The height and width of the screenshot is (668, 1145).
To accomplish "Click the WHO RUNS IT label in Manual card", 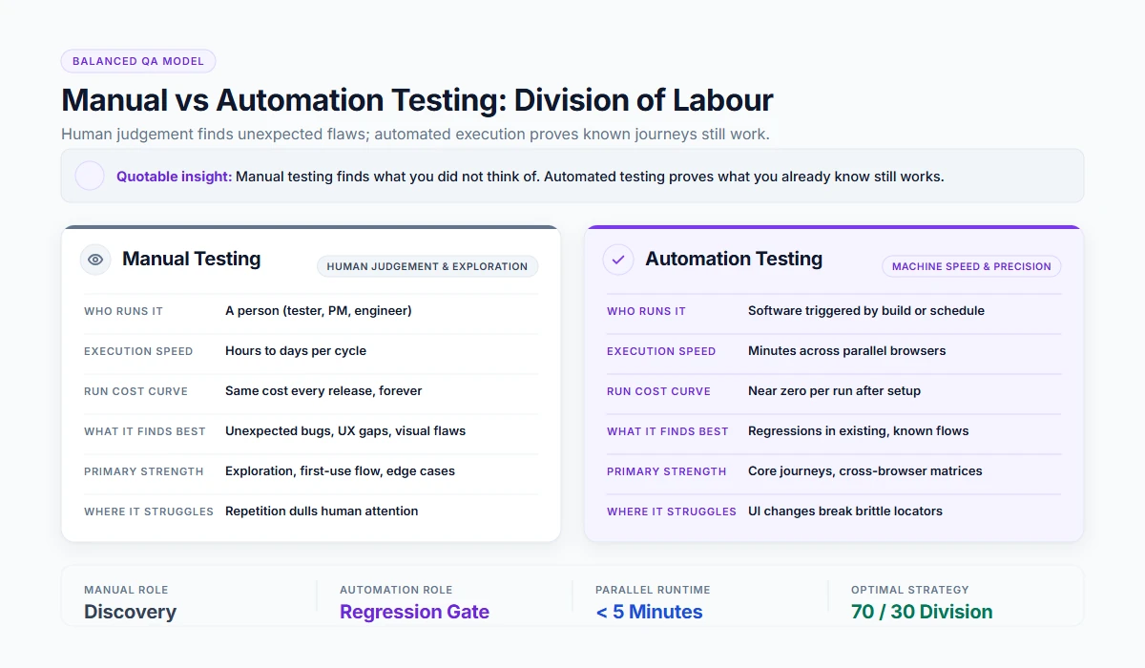I will [123, 312].
